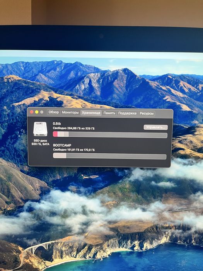Click the red segment of 0.5tb bar
The width and height of the screenshot is (203, 271).
coord(55,134)
